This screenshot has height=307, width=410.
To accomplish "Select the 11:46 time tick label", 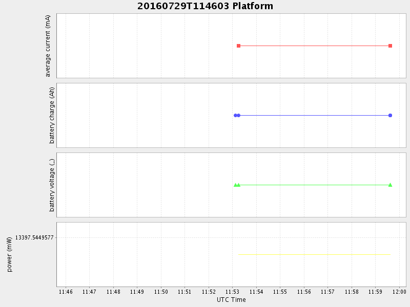I will tap(66, 292).
